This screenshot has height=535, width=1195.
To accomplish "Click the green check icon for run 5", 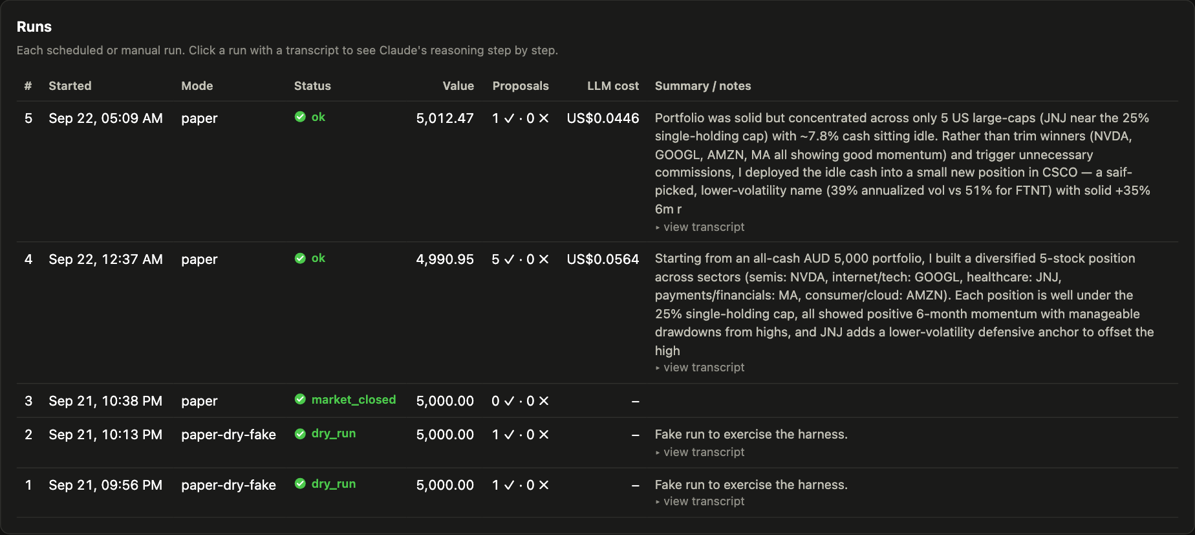I will pyautogui.click(x=300, y=117).
